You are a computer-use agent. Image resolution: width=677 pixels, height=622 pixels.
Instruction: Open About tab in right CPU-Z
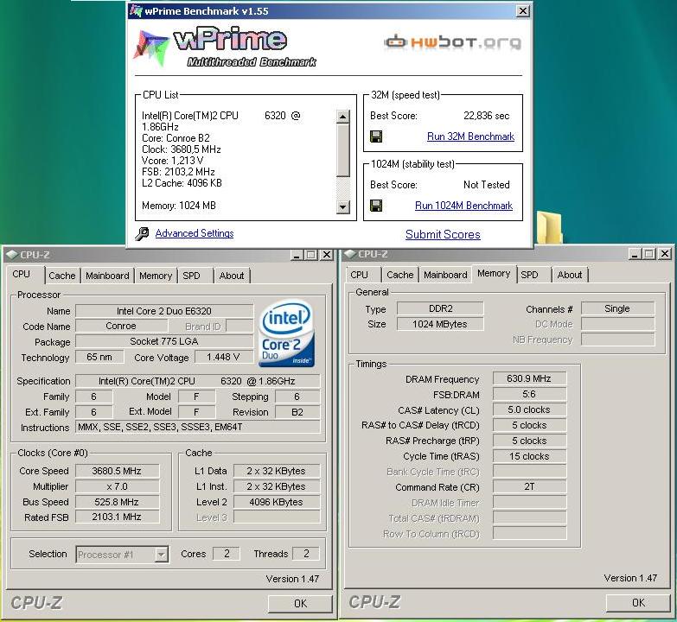pos(570,275)
